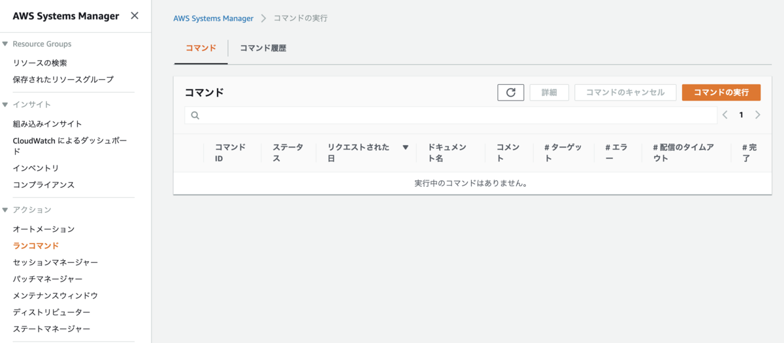Click the コマンドのキャンセル button
The width and height of the screenshot is (784, 343).
(625, 93)
